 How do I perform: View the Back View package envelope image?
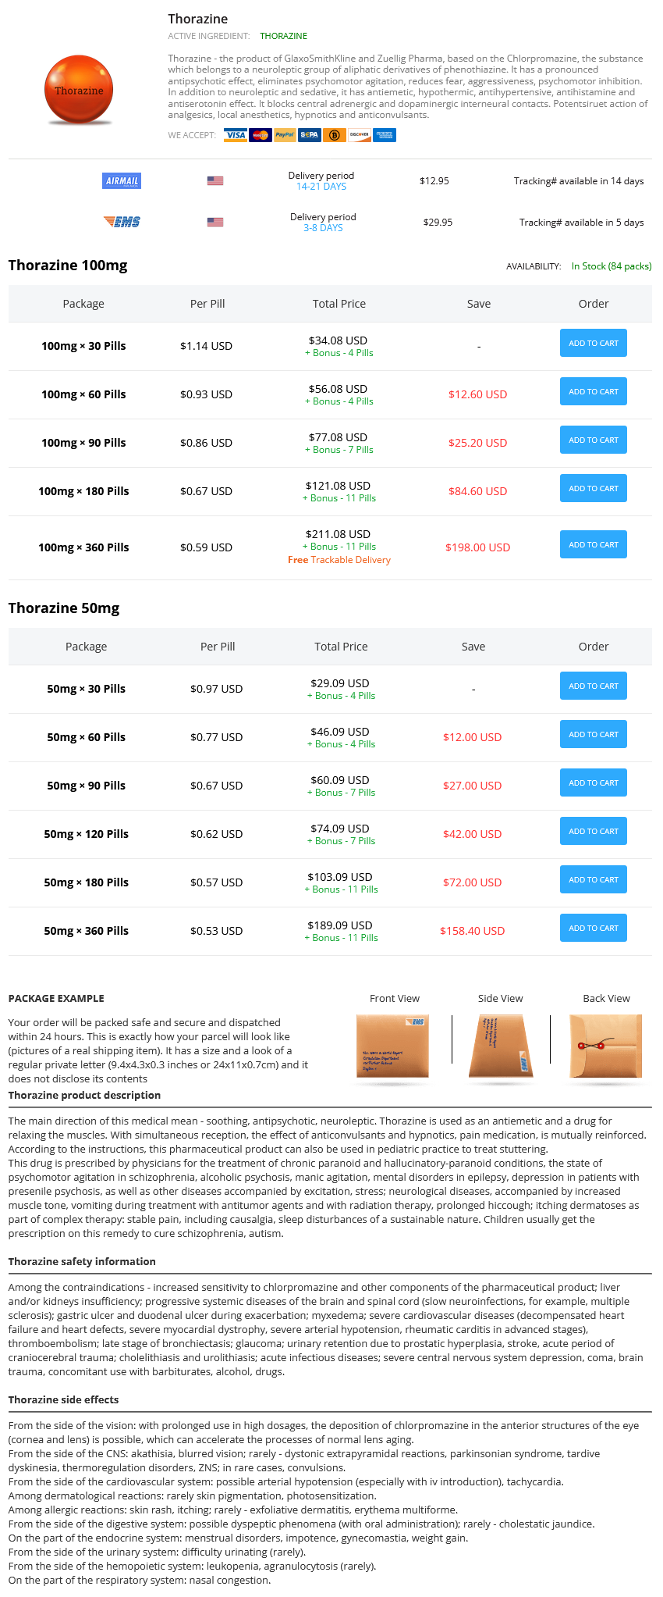(606, 1046)
